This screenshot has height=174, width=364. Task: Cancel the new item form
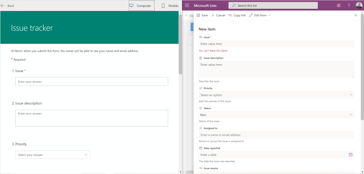(218, 15)
